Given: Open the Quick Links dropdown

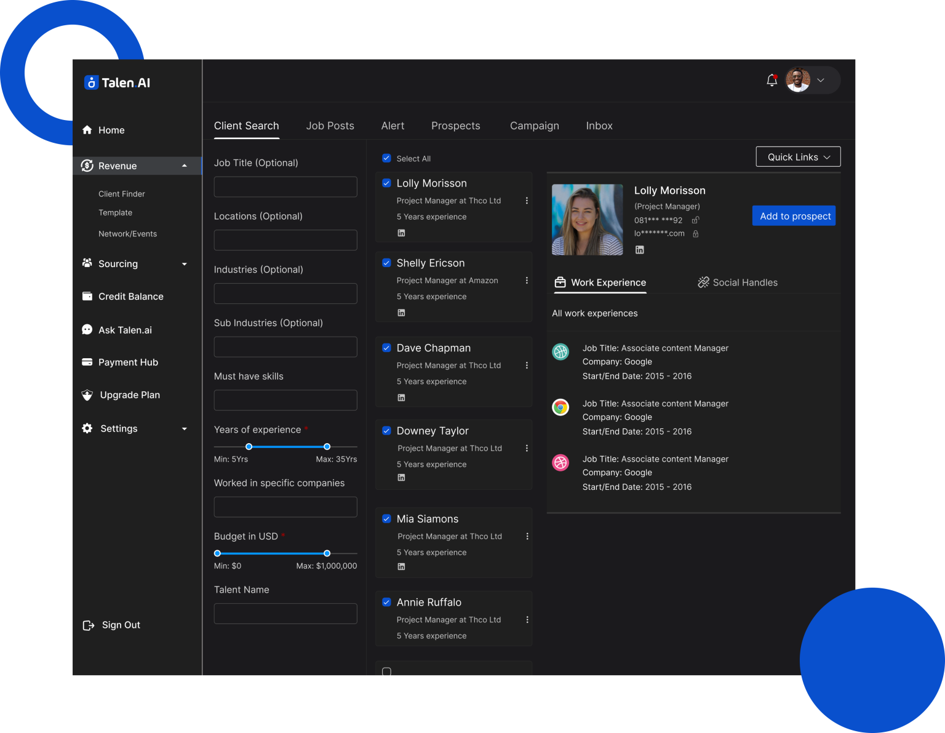Looking at the screenshot, I should 798,157.
